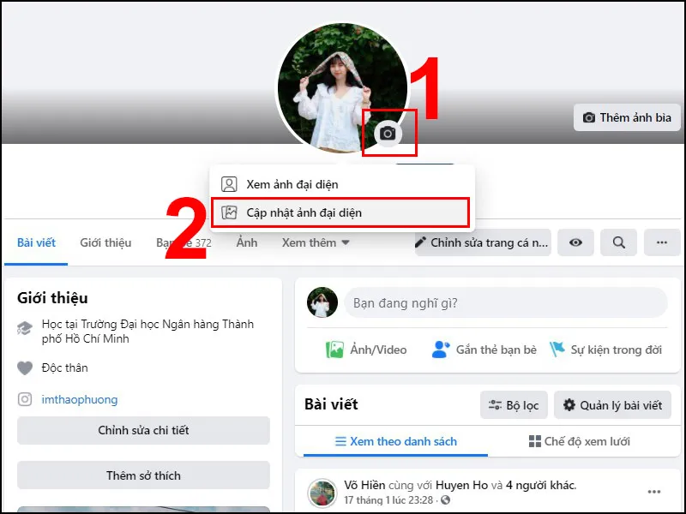Select the green Ảnh/Video icon

[x=336, y=350]
